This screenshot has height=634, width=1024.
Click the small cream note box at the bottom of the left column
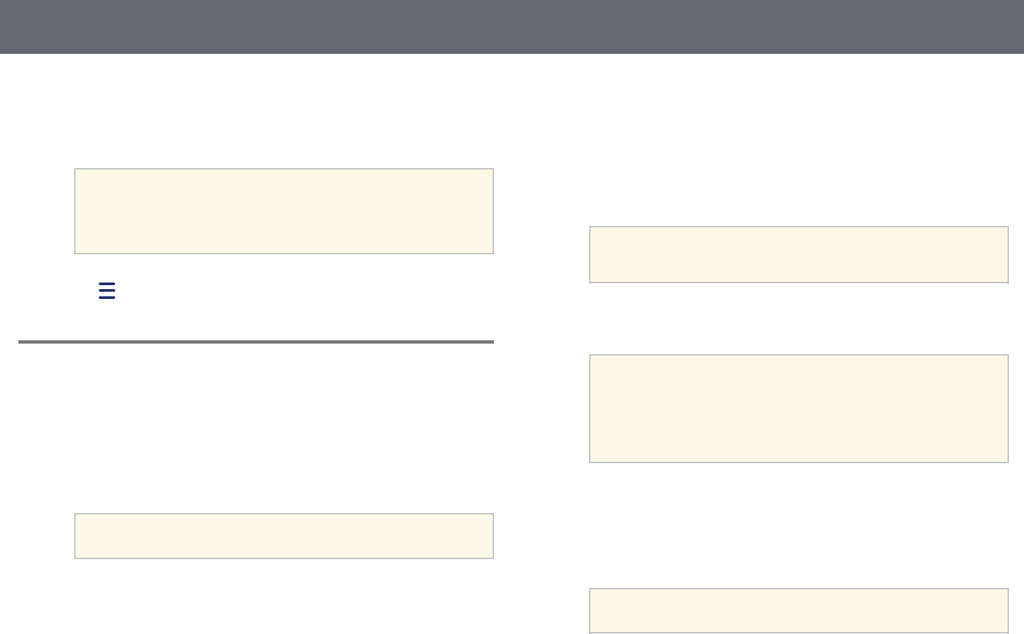coord(284,536)
